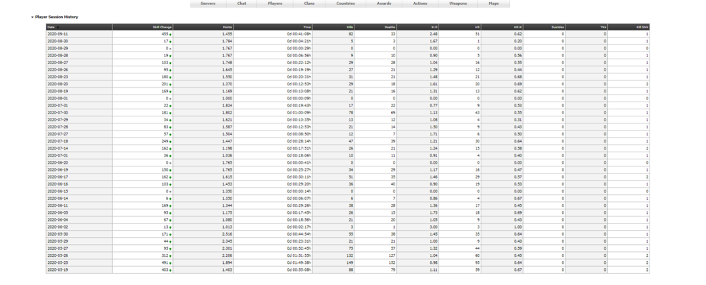The width and height of the screenshot is (706, 285).
Task: Sort by Skill Change column header
Action: (x=162, y=27)
